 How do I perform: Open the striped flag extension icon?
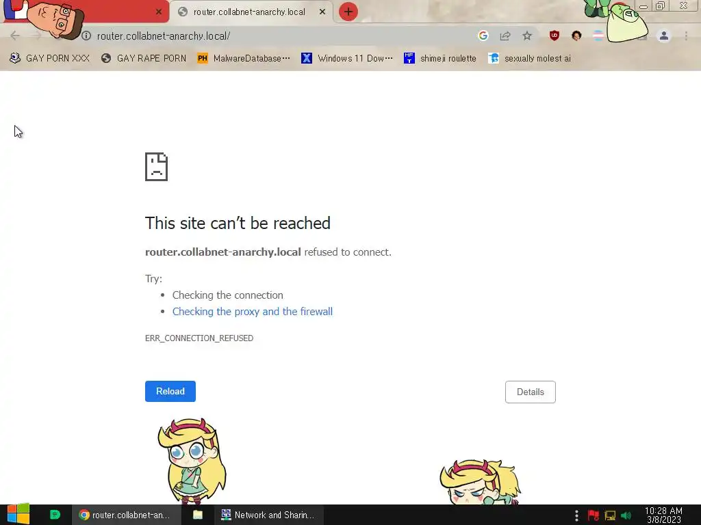[598, 36]
